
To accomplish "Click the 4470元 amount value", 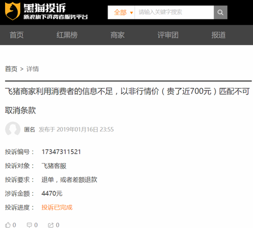I will point(52,193).
